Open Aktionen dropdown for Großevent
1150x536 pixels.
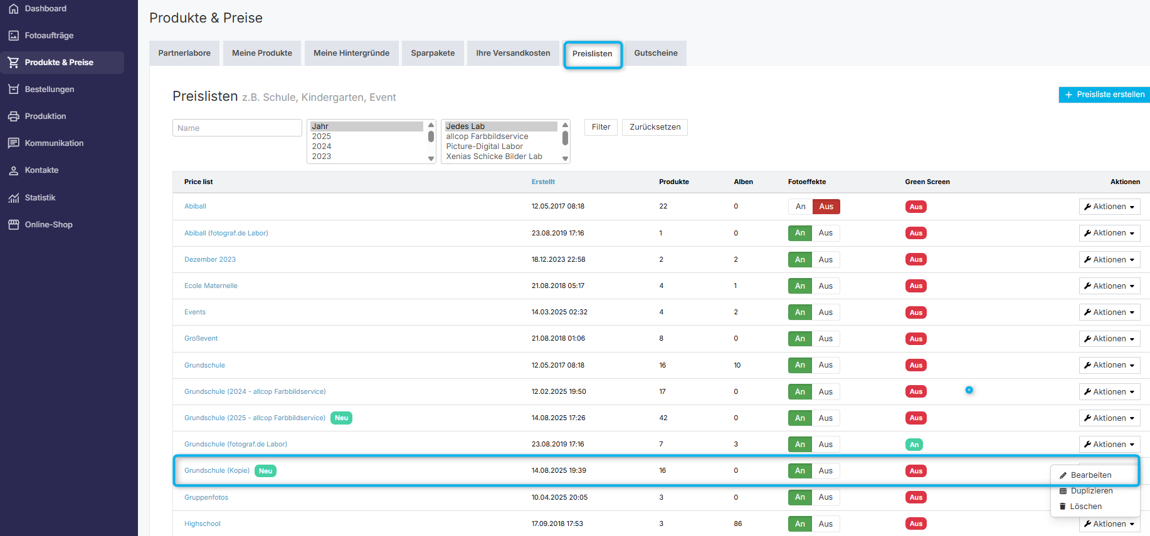(x=1109, y=339)
